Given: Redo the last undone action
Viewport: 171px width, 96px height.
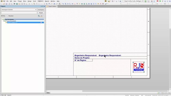Looking at the screenshot, I should click(52, 4).
